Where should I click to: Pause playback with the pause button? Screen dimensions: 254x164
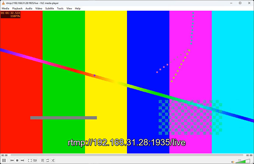tap(4, 160)
